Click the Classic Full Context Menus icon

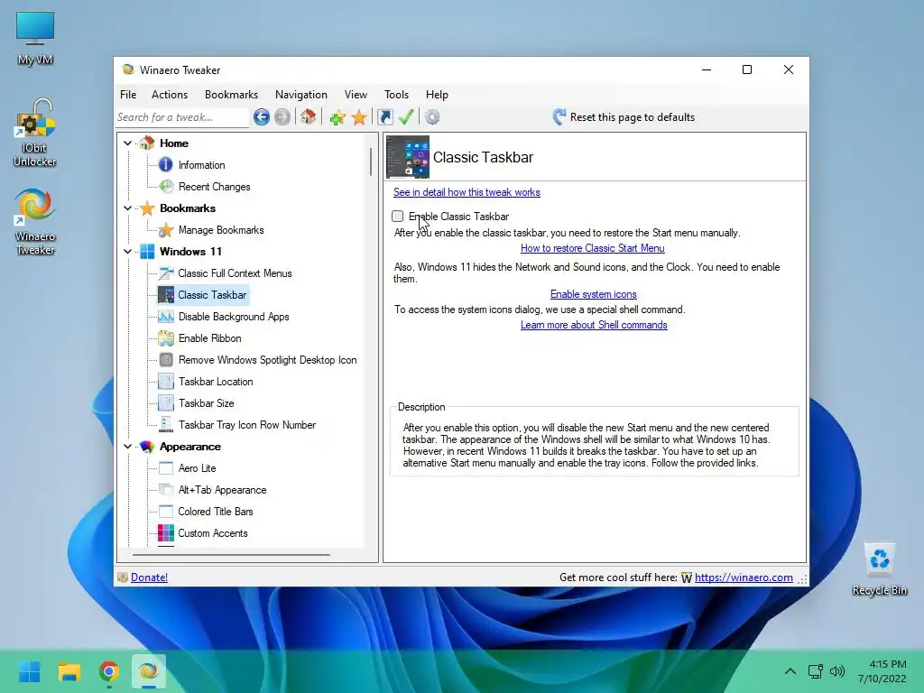point(166,273)
